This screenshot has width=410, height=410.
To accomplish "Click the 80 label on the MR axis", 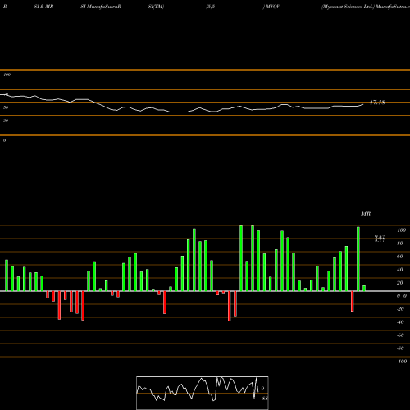I will pyautogui.click(x=400, y=244).
